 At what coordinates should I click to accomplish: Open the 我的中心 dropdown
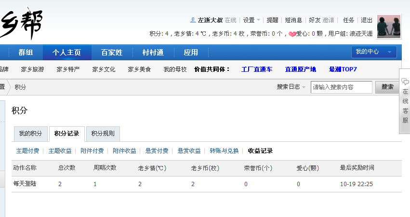click(x=374, y=52)
